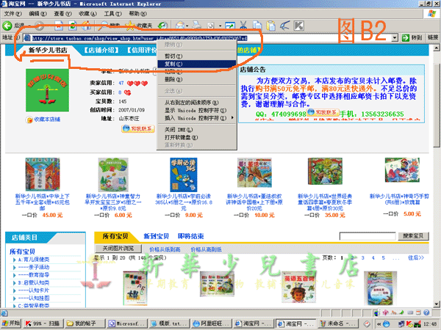441x330 pixels.
Task: Open the 编辑 menu
Action: (x=37, y=13)
